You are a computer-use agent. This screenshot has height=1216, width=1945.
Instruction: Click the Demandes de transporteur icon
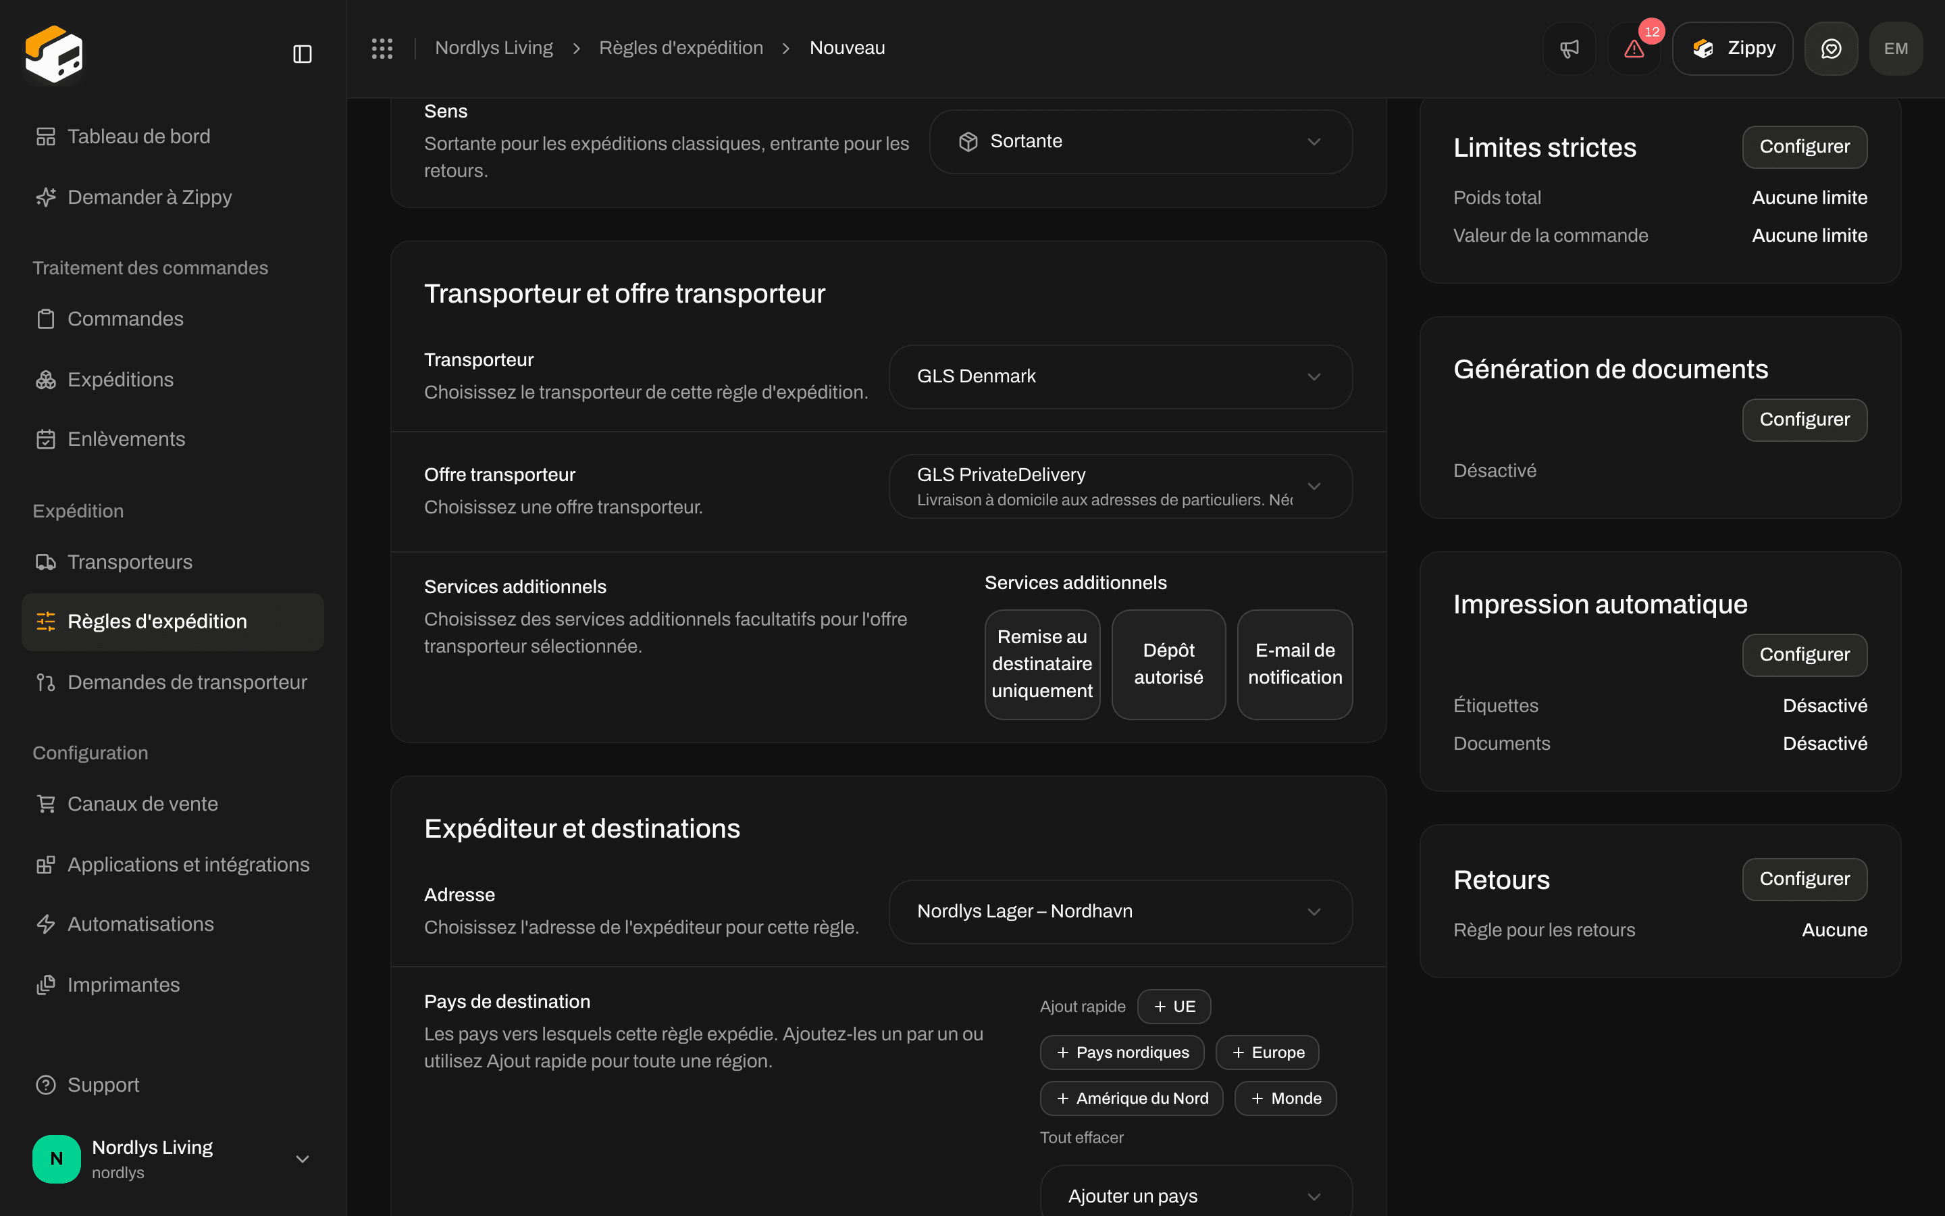tap(46, 683)
